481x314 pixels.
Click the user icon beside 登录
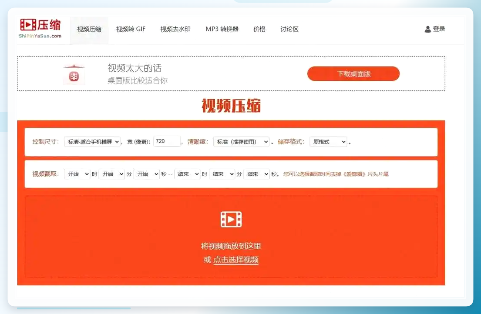click(427, 29)
